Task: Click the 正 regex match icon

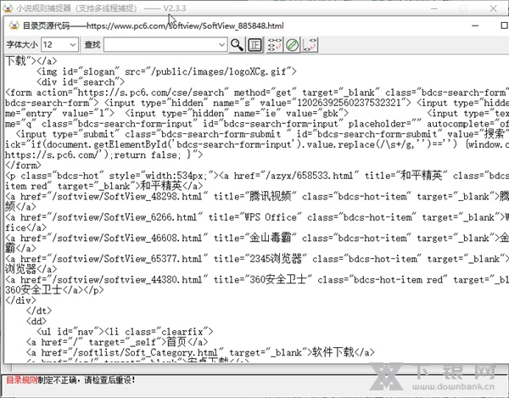Action: point(255,44)
